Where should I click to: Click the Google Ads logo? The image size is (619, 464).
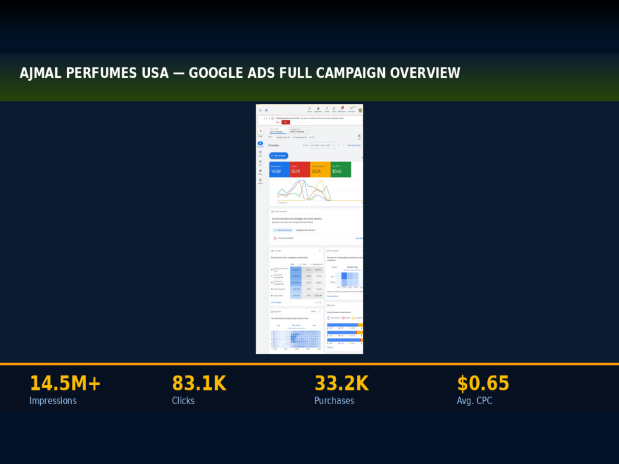point(266,111)
